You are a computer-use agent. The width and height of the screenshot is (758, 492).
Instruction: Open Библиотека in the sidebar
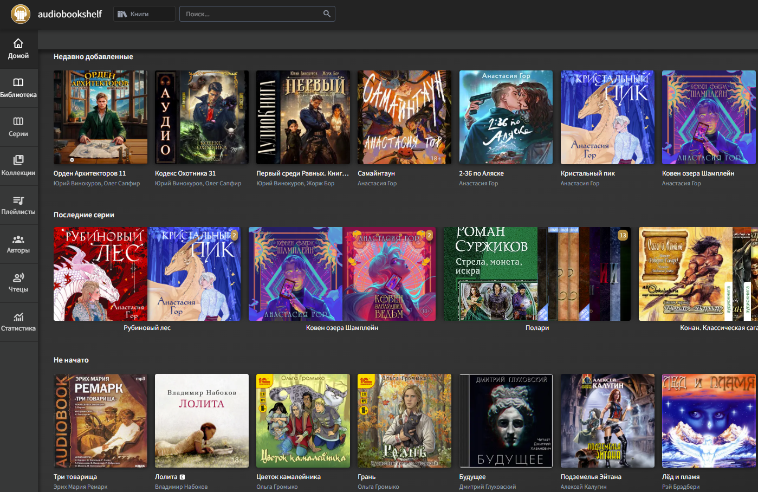[x=18, y=88]
